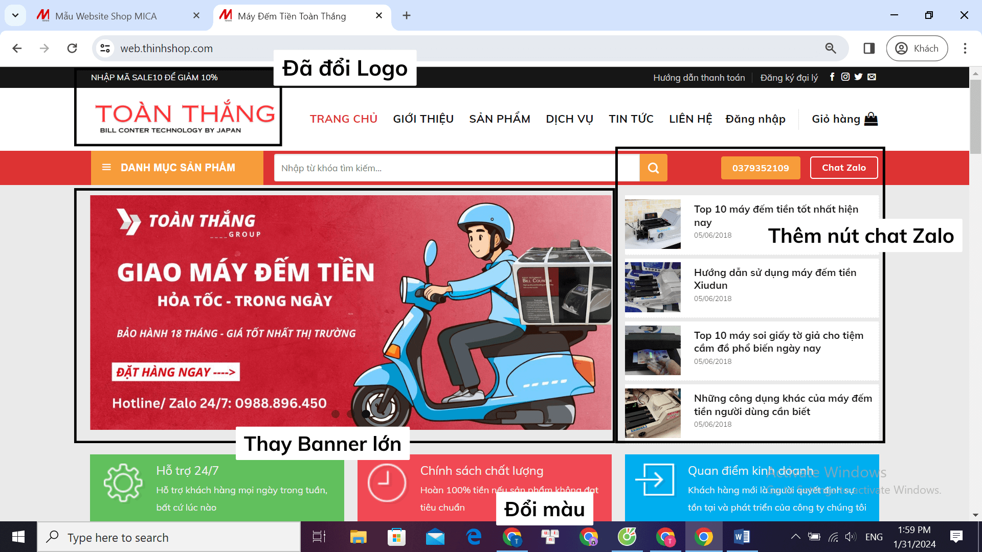Open the Đăng ký đại lý link
This screenshot has width=982, height=552.
pos(788,77)
